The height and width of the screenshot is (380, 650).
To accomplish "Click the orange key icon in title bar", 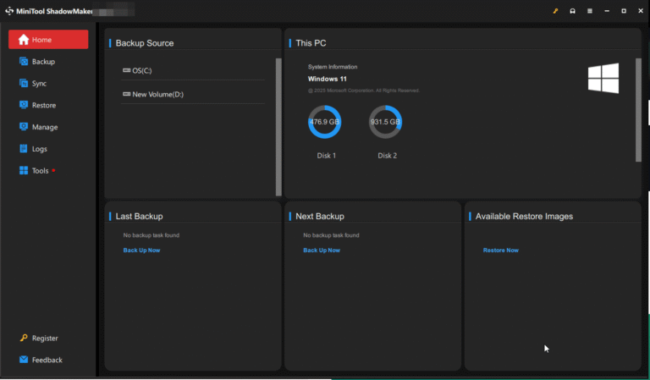I will point(556,11).
